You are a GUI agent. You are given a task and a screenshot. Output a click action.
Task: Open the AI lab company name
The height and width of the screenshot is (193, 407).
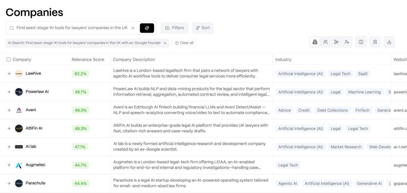pos(31,147)
